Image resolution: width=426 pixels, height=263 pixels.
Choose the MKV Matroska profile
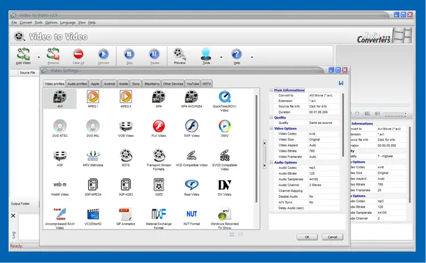pyautogui.click(x=93, y=155)
